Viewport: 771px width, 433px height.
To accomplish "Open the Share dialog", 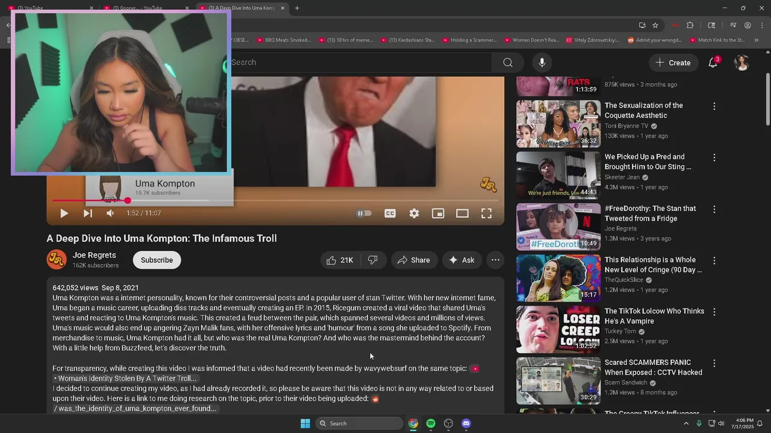I will tap(414, 260).
